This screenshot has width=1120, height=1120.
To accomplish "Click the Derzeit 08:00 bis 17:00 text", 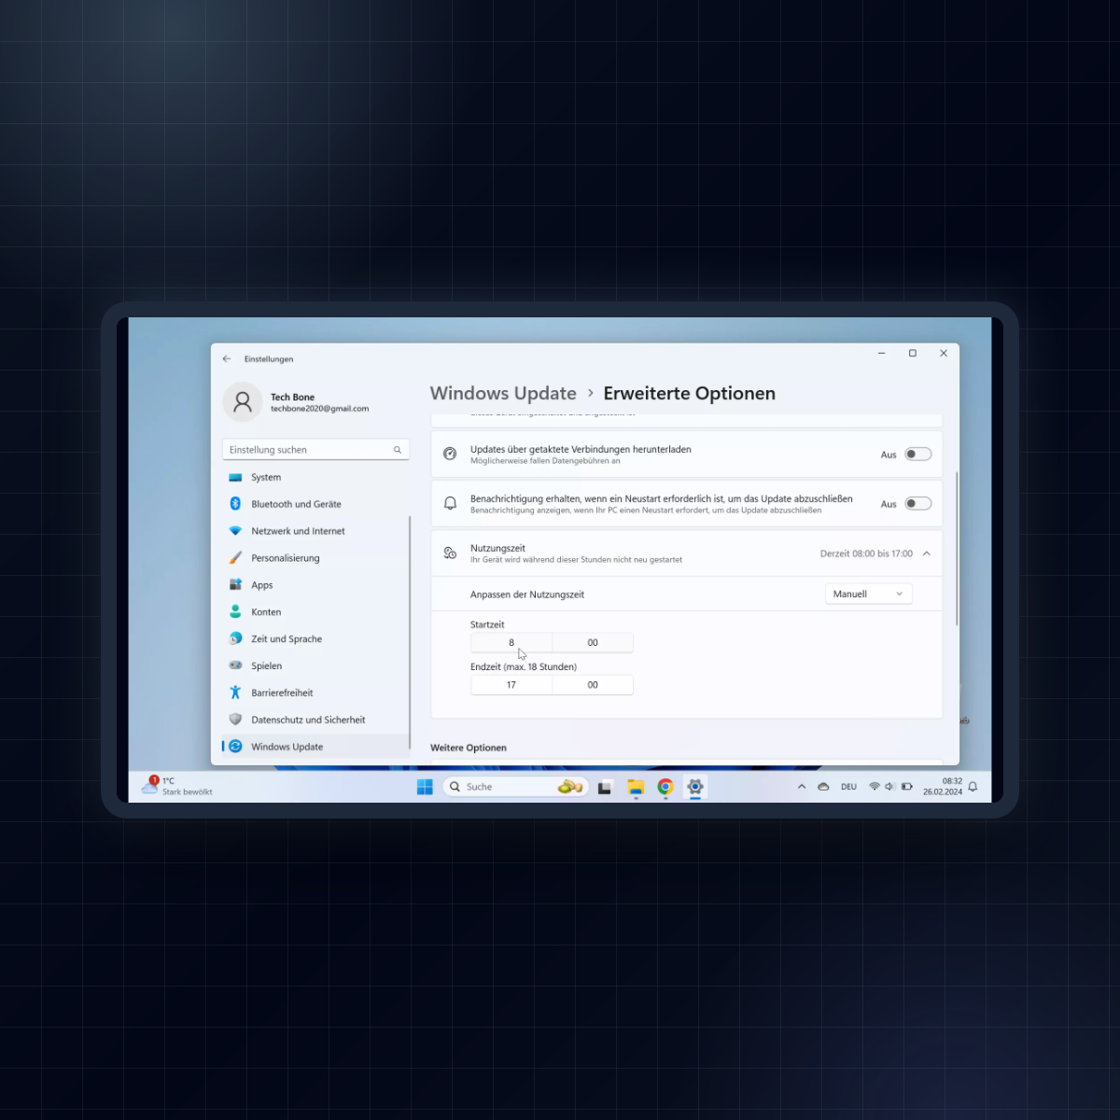I will point(866,553).
